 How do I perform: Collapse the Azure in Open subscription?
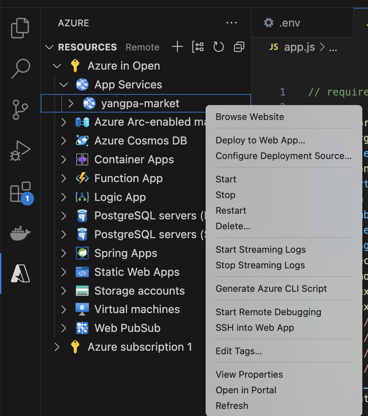click(x=57, y=66)
